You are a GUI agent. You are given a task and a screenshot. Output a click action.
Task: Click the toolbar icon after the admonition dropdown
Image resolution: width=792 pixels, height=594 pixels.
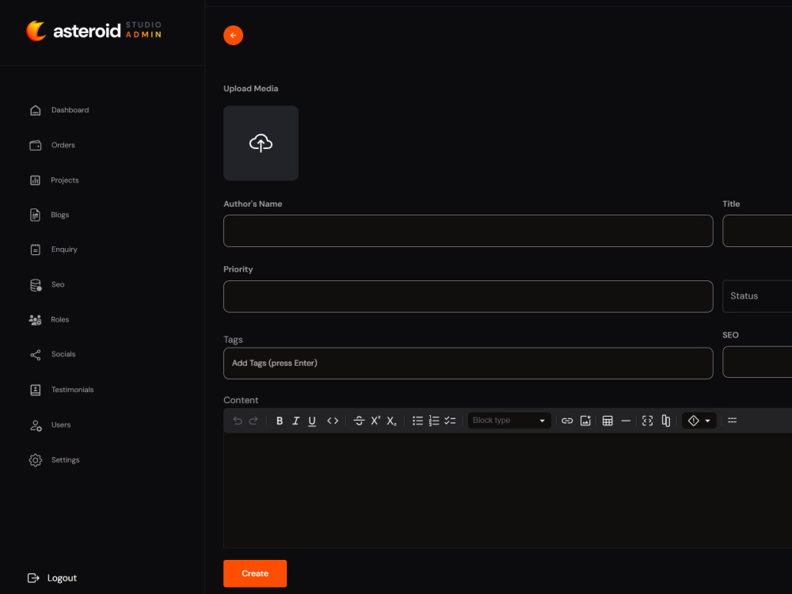[x=732, y=421]
